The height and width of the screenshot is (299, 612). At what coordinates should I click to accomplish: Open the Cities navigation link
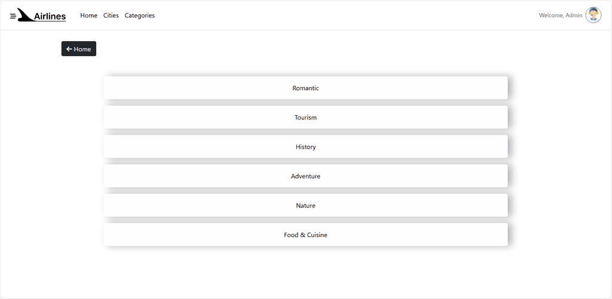click(x=111, y=16)
